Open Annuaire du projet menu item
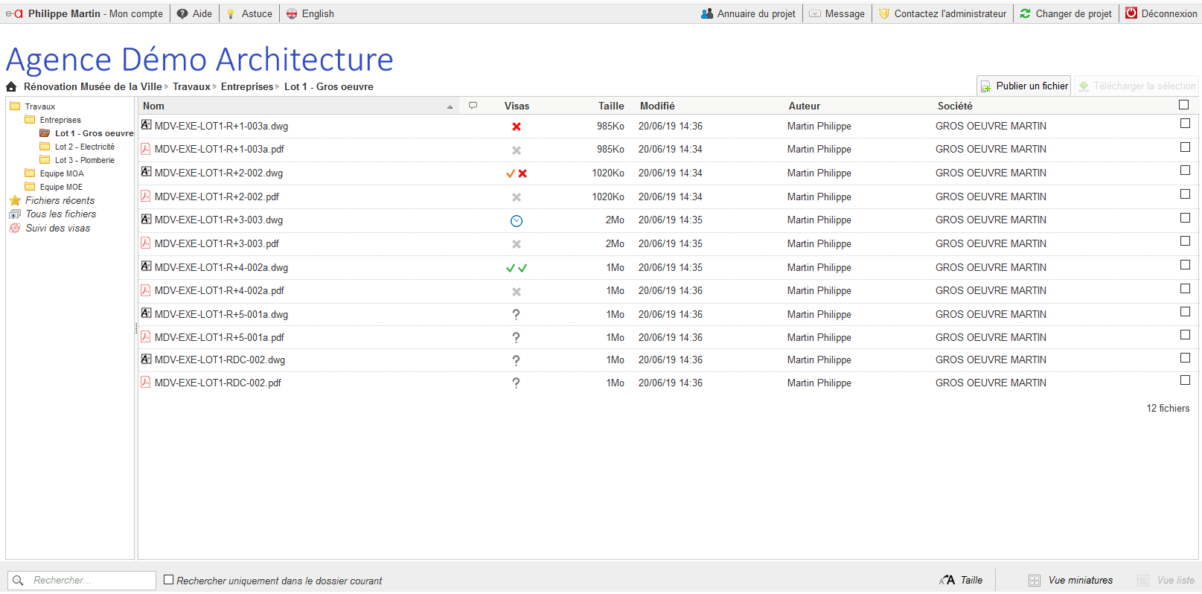Image resolution: width=1202 pixels, height=594 pixels. click(749, 13)
